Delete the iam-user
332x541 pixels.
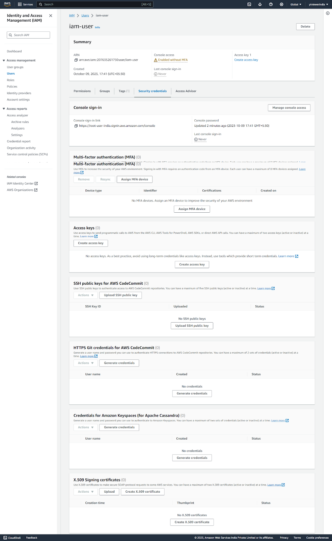click(x=305, y=26)
